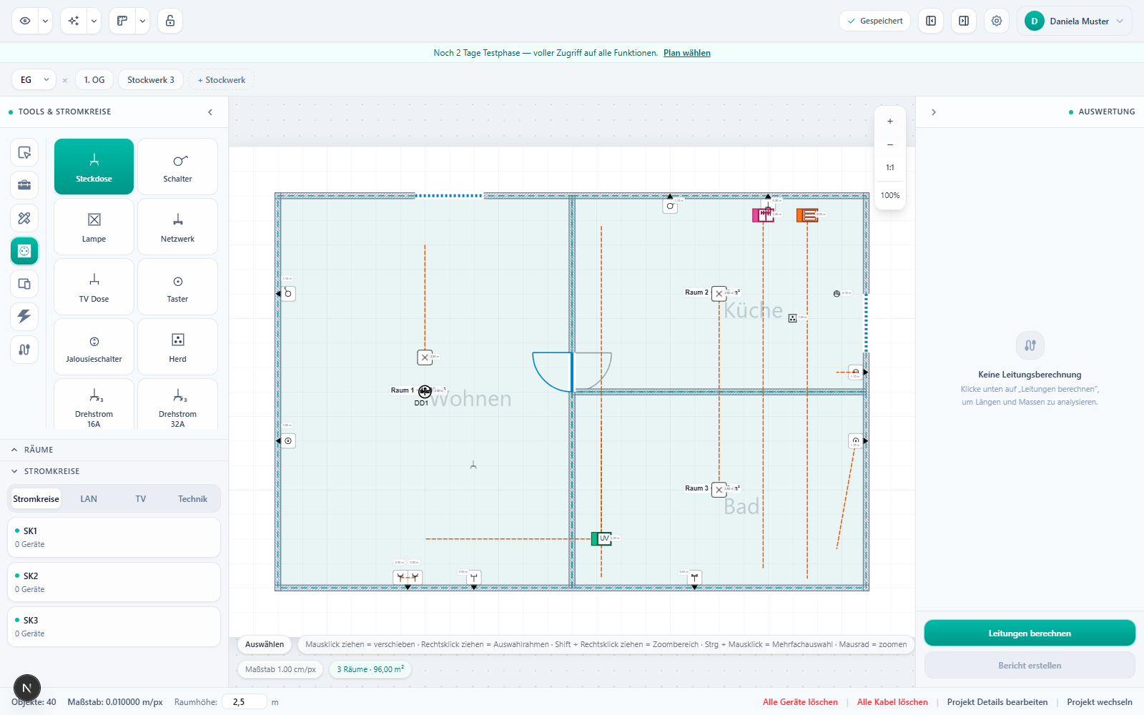Select the Steckdose tool

coord(94,167)
